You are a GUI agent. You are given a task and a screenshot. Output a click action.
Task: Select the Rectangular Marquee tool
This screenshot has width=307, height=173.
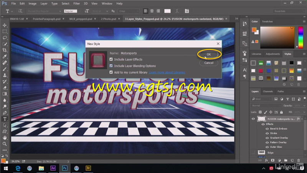point(5,32)
